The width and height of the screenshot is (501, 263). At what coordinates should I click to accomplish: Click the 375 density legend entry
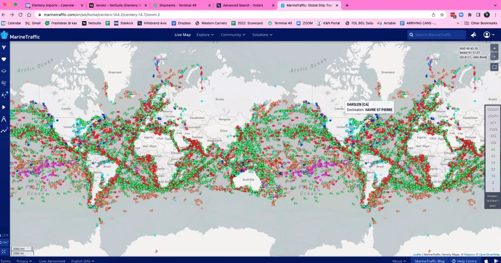493,136
